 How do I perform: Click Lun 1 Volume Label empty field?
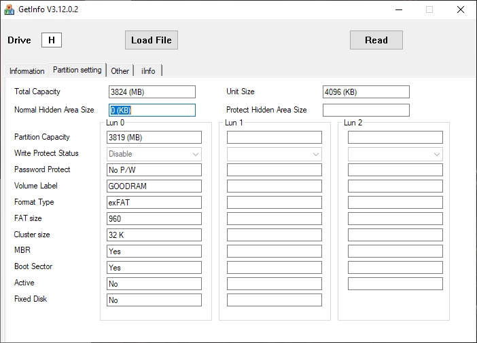pyautogui.click(x=274, y=186)
